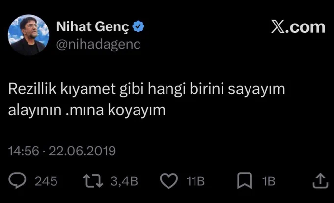Click the X logo in the watermark

tap(278, 27)
